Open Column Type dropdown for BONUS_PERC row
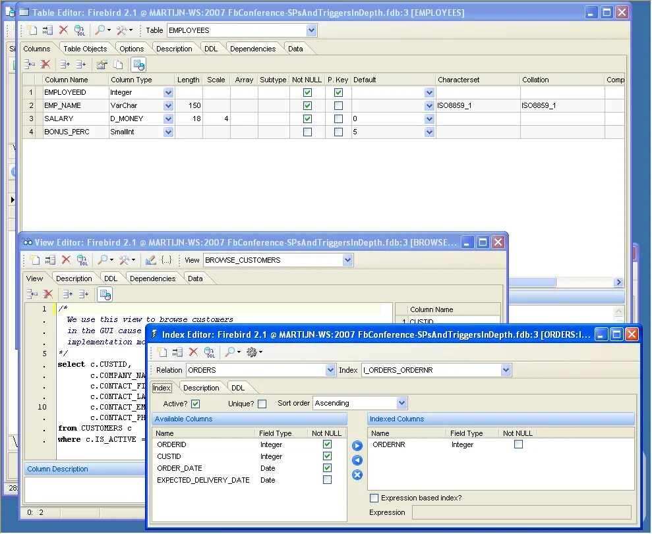This screenshot has width=652, height=534. pyautogui.click(x=168, y=132)
